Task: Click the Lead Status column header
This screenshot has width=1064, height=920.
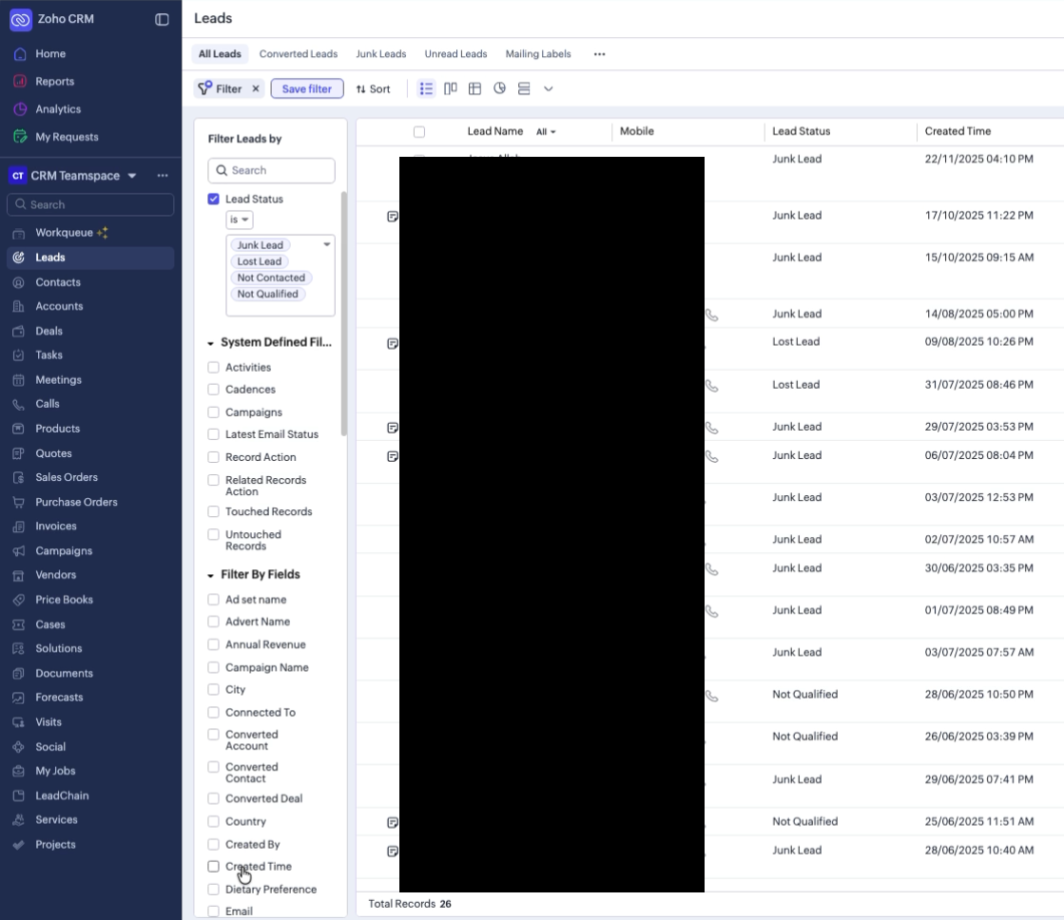Action: [x=801, y=131]
